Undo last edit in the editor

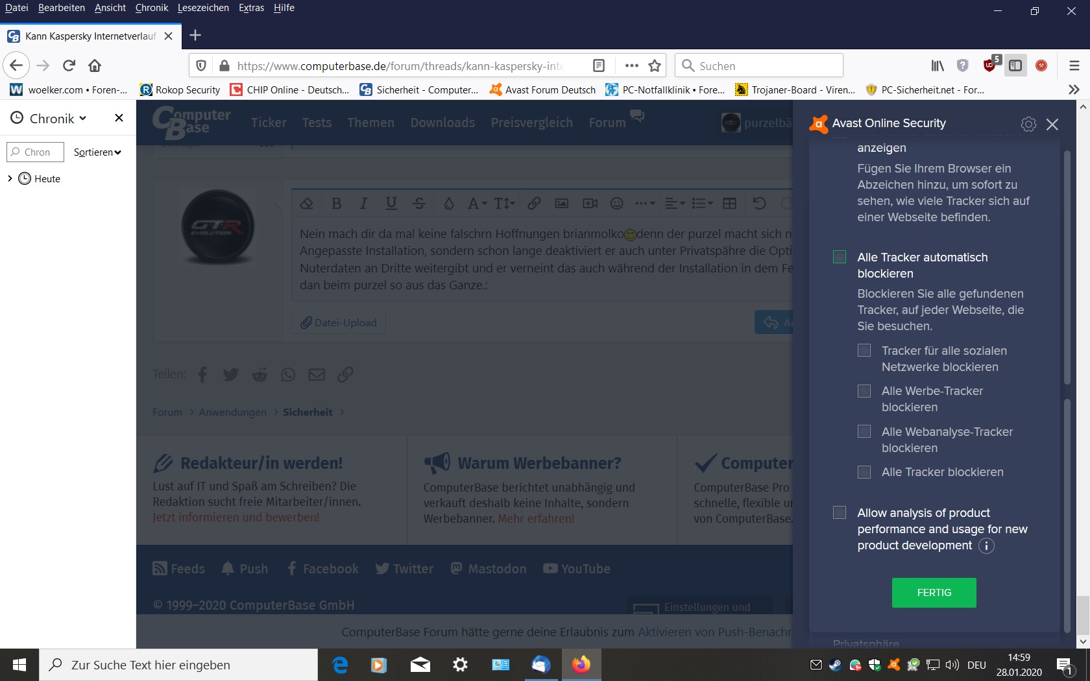point(759,204)
